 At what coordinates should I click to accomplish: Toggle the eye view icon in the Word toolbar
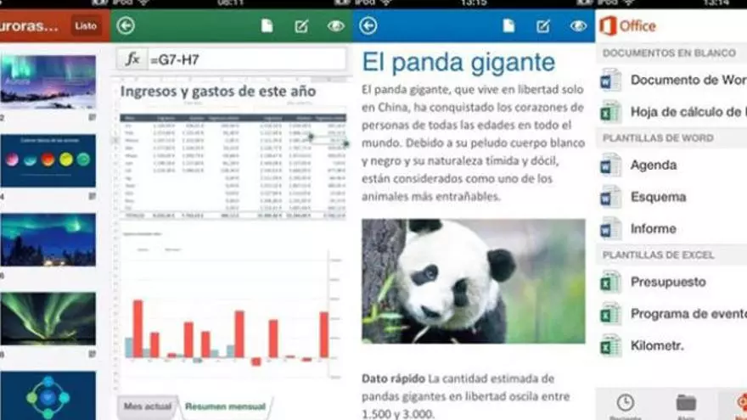(x=579, y=26)
